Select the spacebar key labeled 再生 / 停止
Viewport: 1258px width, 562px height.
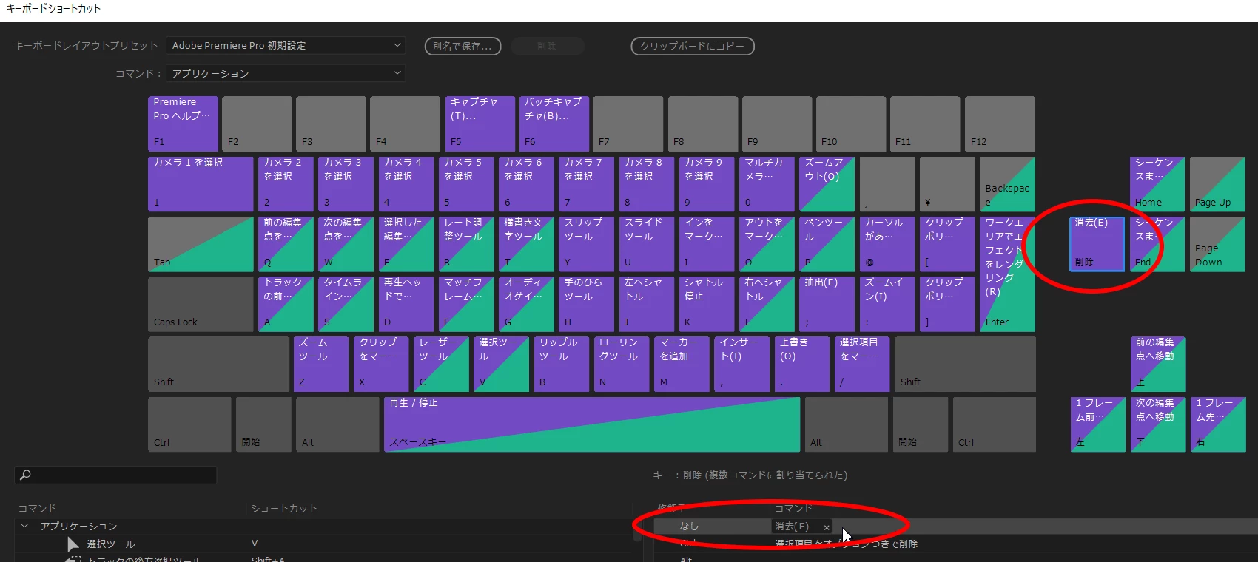pos(592,424)
